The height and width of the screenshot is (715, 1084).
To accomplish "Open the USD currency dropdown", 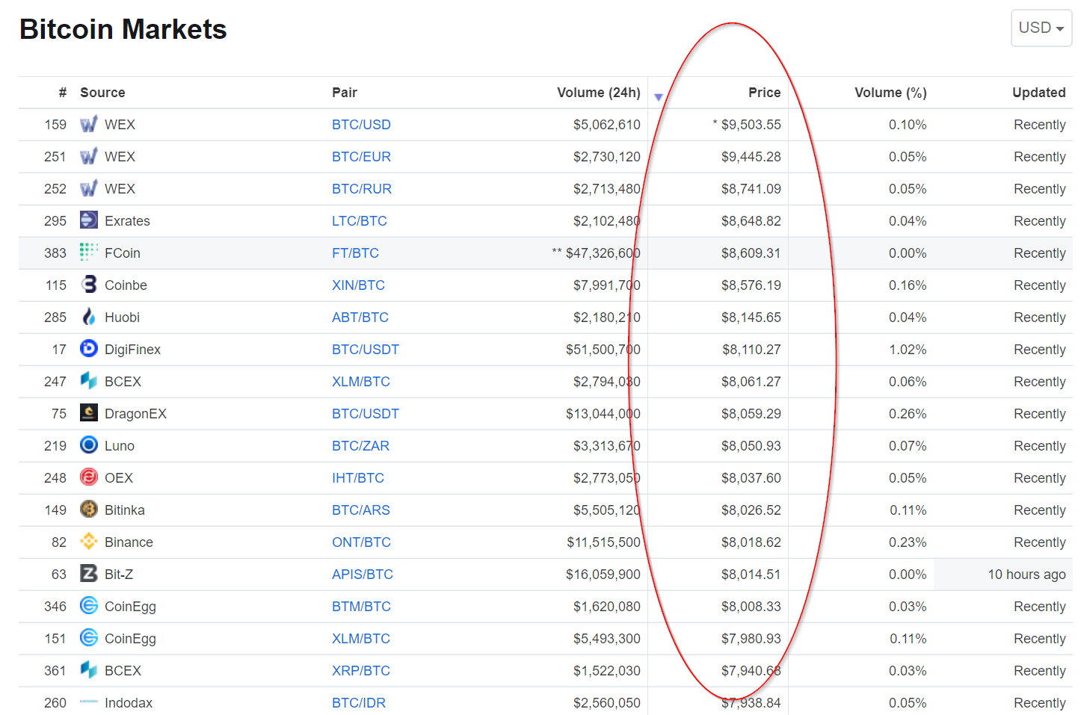I will [x=1041, y=28].
